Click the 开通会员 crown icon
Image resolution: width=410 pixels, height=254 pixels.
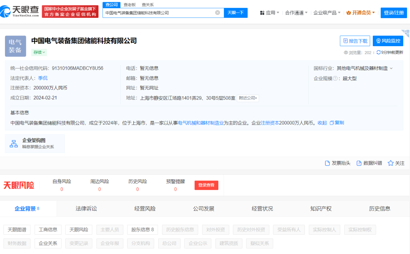click(348, 12)
